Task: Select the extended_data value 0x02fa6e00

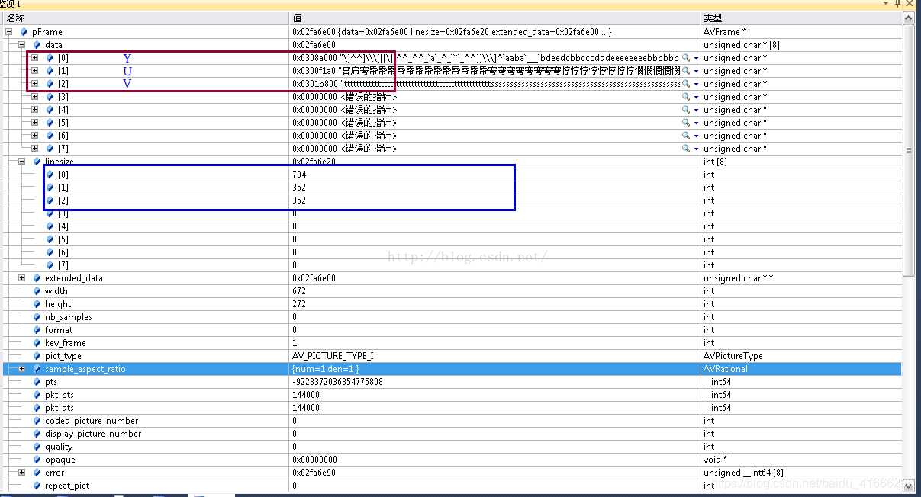Action: coord(314,278)
